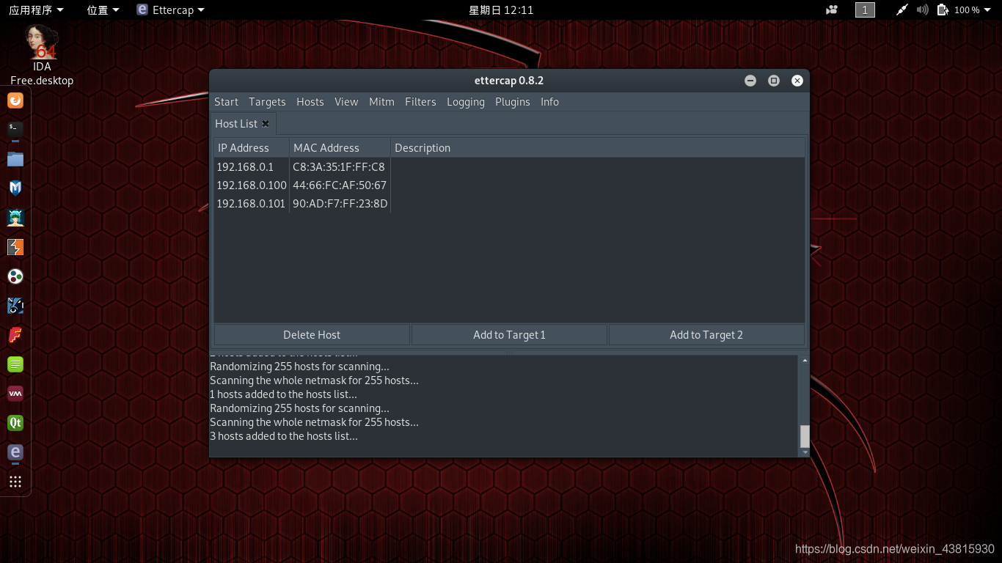Open the Filters menu
The height and width of the screenshot is (563, 1002).
pyautogui.click(x=420, y=102)
